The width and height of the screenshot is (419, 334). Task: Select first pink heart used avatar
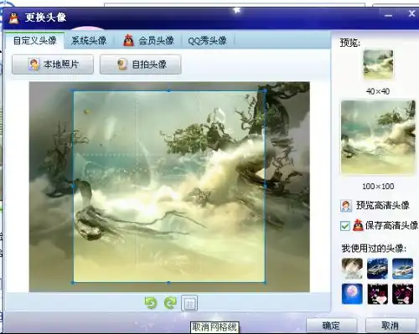(x=377, y=294)
